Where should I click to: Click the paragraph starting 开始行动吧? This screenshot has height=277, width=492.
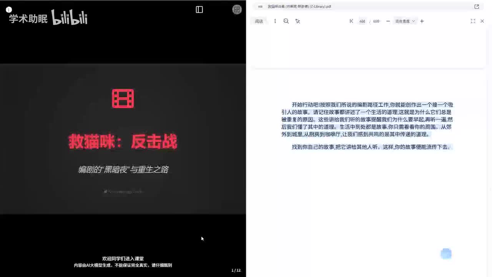coord(367,119)
